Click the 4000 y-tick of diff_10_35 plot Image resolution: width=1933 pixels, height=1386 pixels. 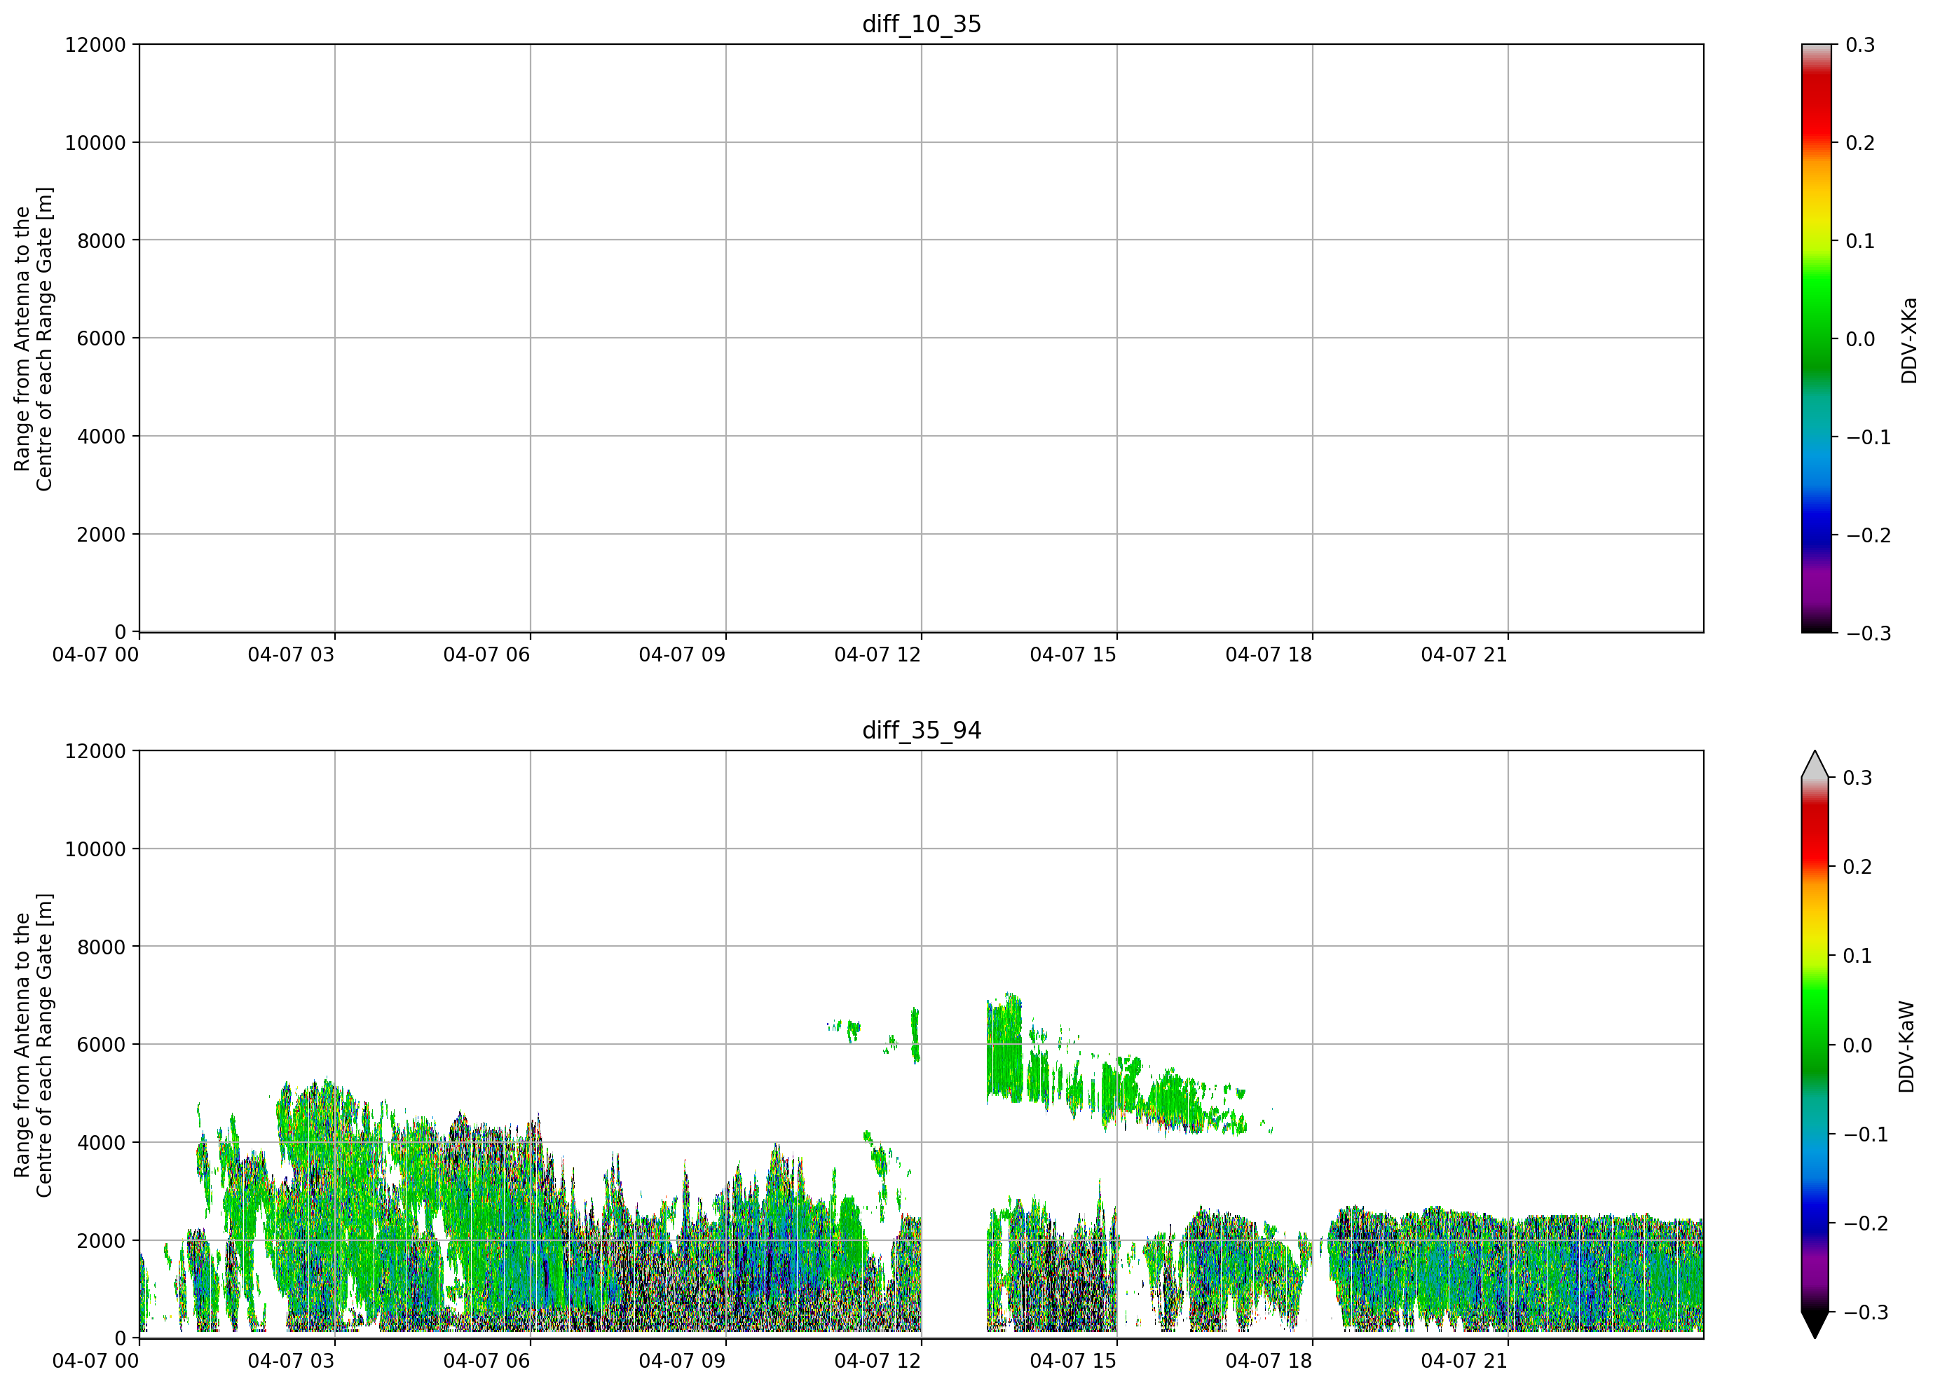pos(102,436)
